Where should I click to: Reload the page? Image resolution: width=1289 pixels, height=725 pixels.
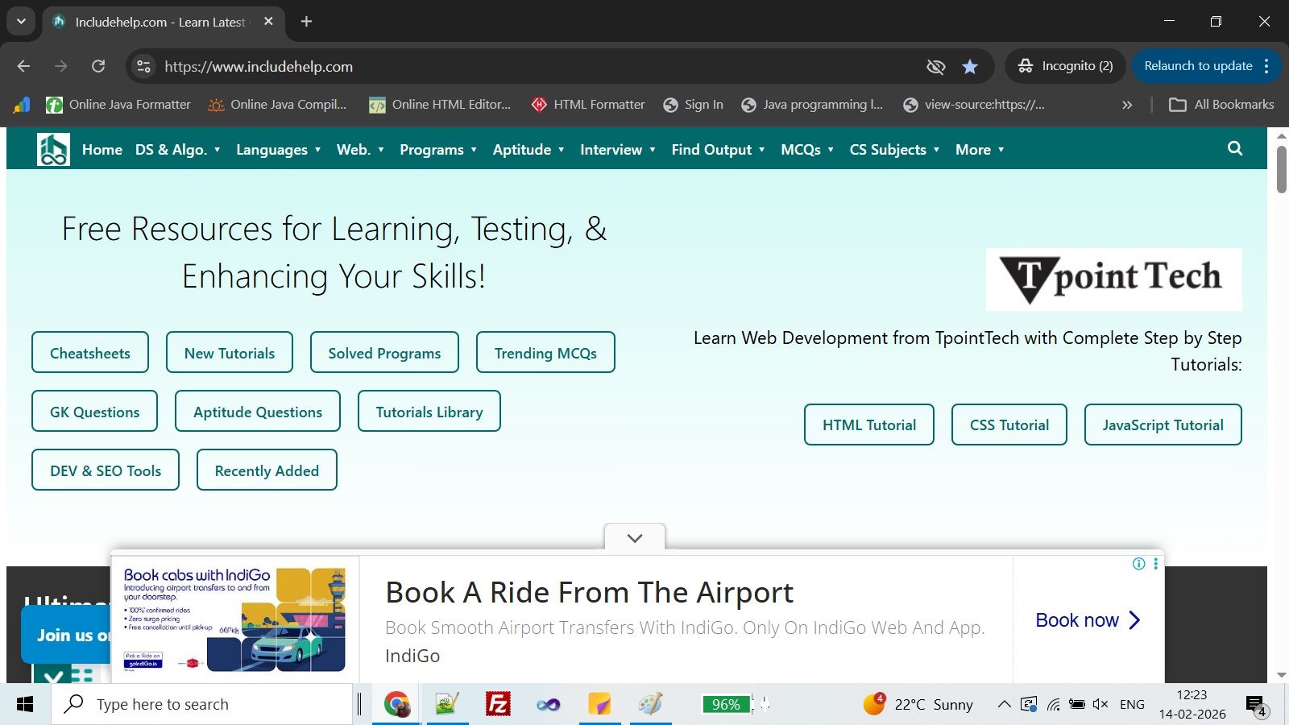point(98,66)
